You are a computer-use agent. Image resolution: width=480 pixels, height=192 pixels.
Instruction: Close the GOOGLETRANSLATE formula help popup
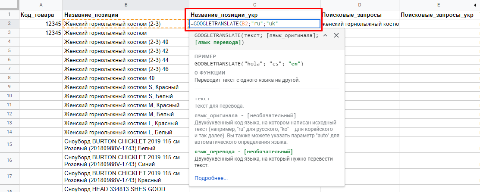[x=336, y=35]
